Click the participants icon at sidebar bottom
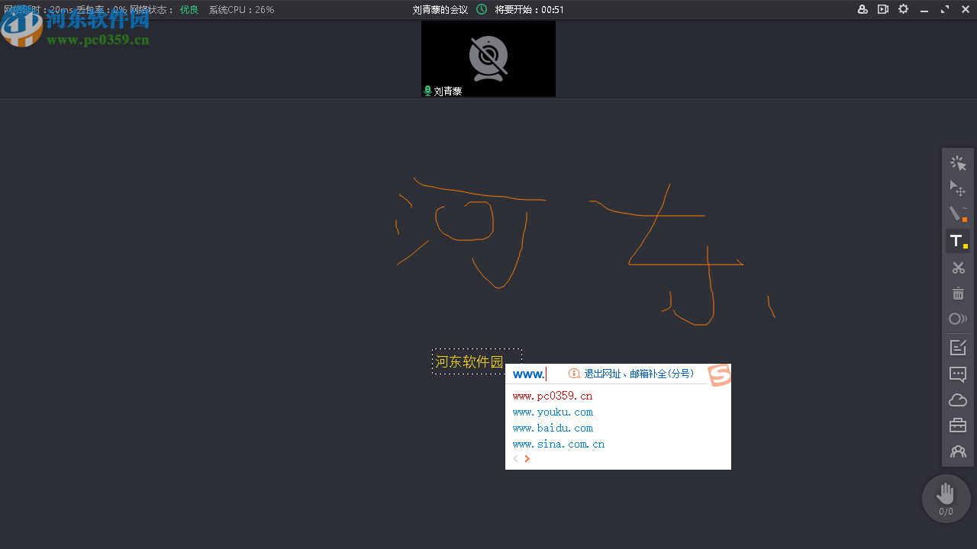Image resolution: width=977 pixels, height=549 pixels. pos(958,451)
